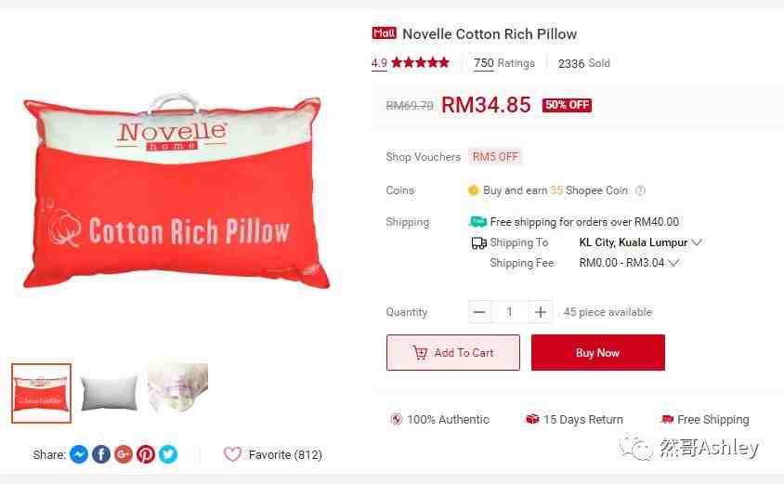Click the quantity input field
This screenshot has height=484, width=784.
point(509,312)
